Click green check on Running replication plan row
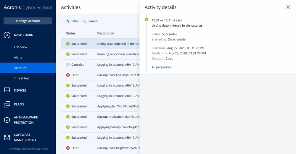296x154 pixels. (x=68, y=54)
